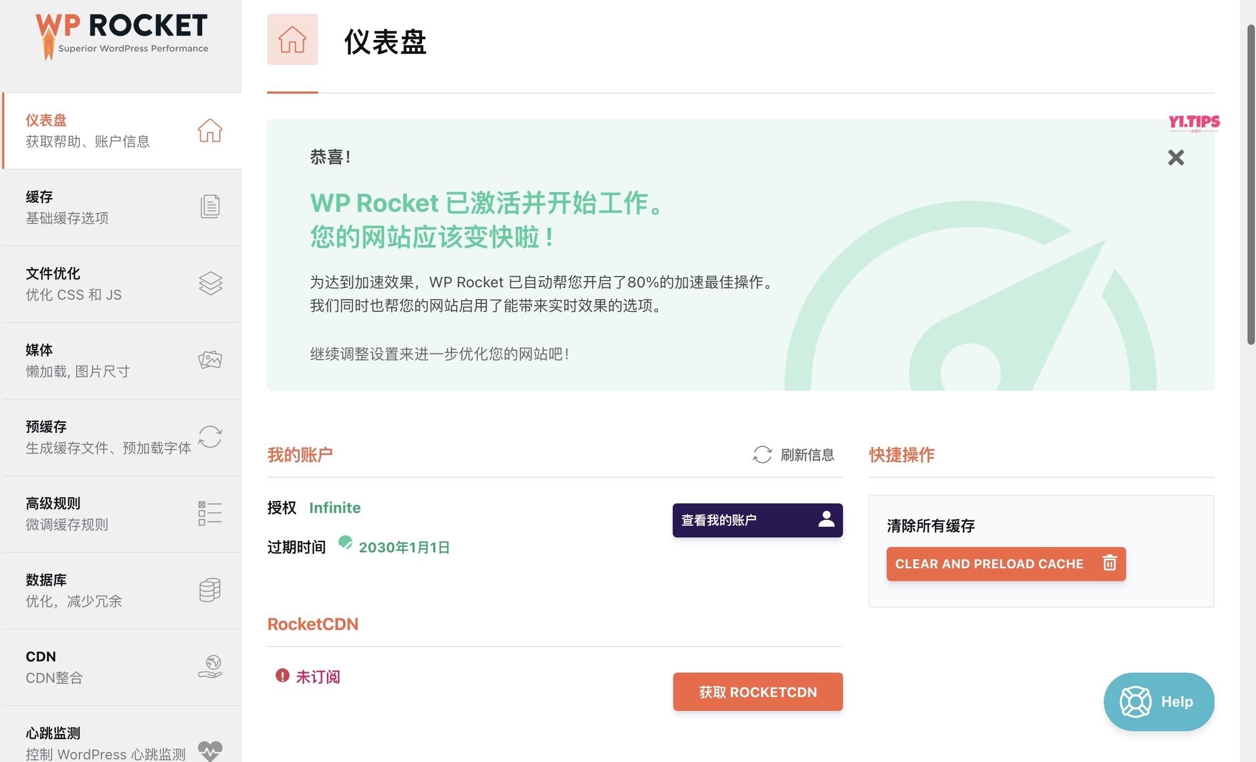Click the document icon beside 缓存

point(210,206)
